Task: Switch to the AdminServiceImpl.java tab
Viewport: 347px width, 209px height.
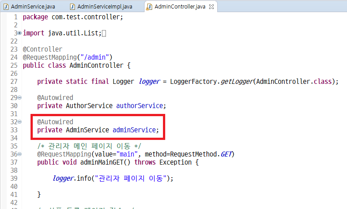Action: [x=105, y=7]
